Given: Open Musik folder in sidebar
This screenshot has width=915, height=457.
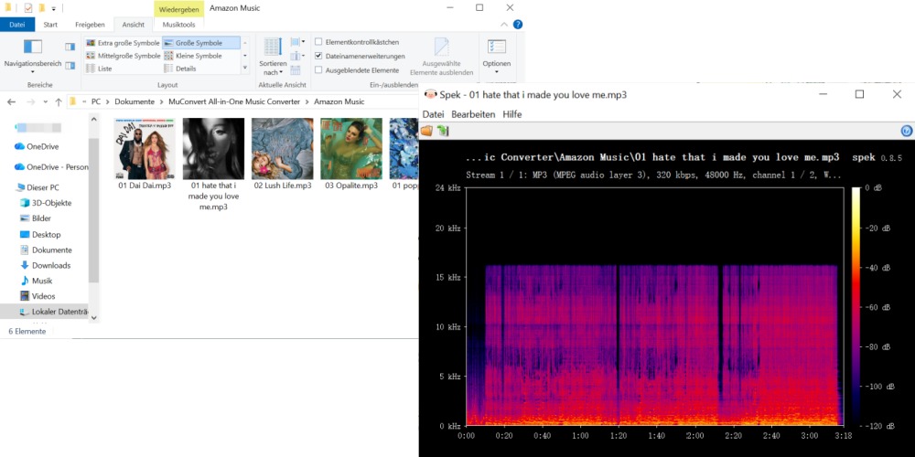Looking at the screenshot, I should click(x=42, y=281).
